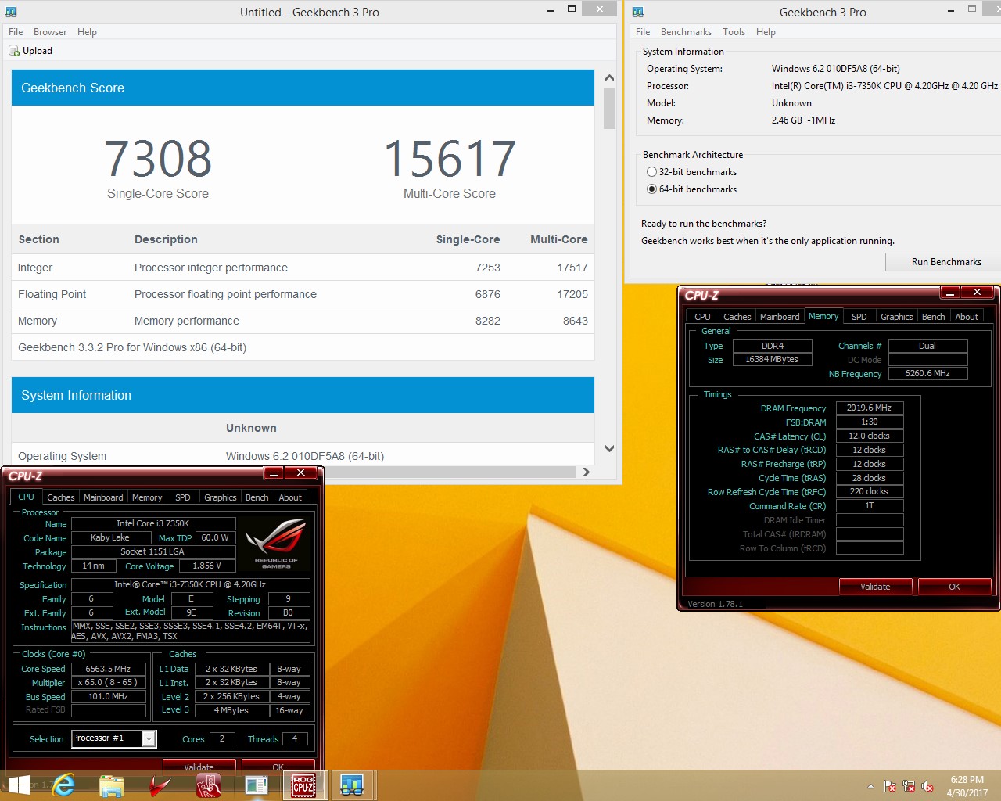Open the File menu in the Untitled Geekbench window
The height and width of the screenshot is (801, 1001).
coord(16,32)
